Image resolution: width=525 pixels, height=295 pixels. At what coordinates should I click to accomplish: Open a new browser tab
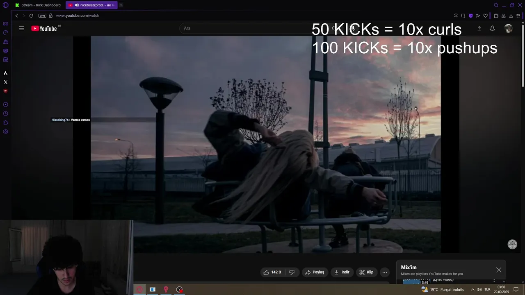[121, 5]
